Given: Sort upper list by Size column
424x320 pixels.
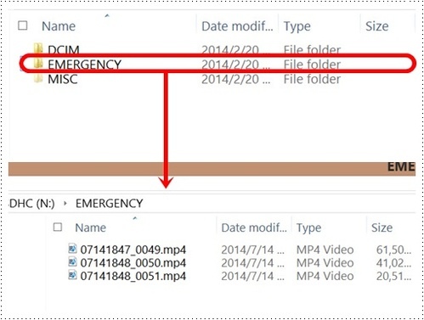Looking at the screenshot, I should [x=377, y=26].
